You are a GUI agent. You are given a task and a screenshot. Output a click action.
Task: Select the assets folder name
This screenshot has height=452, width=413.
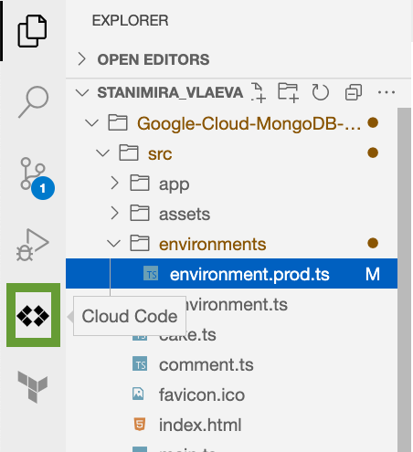pyautogui.click(x=185, y=214)
